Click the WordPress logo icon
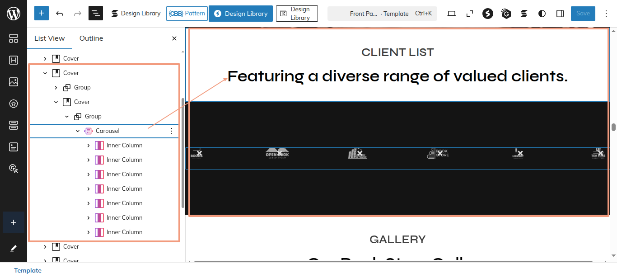This screenshot has width=617, height=278. (x=14, y=14)
